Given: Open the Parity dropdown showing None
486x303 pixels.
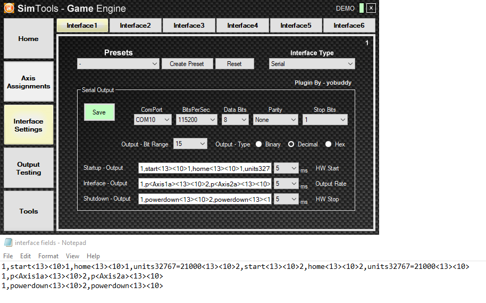Looking at the screenshot, I should click(x=275, y=120).
